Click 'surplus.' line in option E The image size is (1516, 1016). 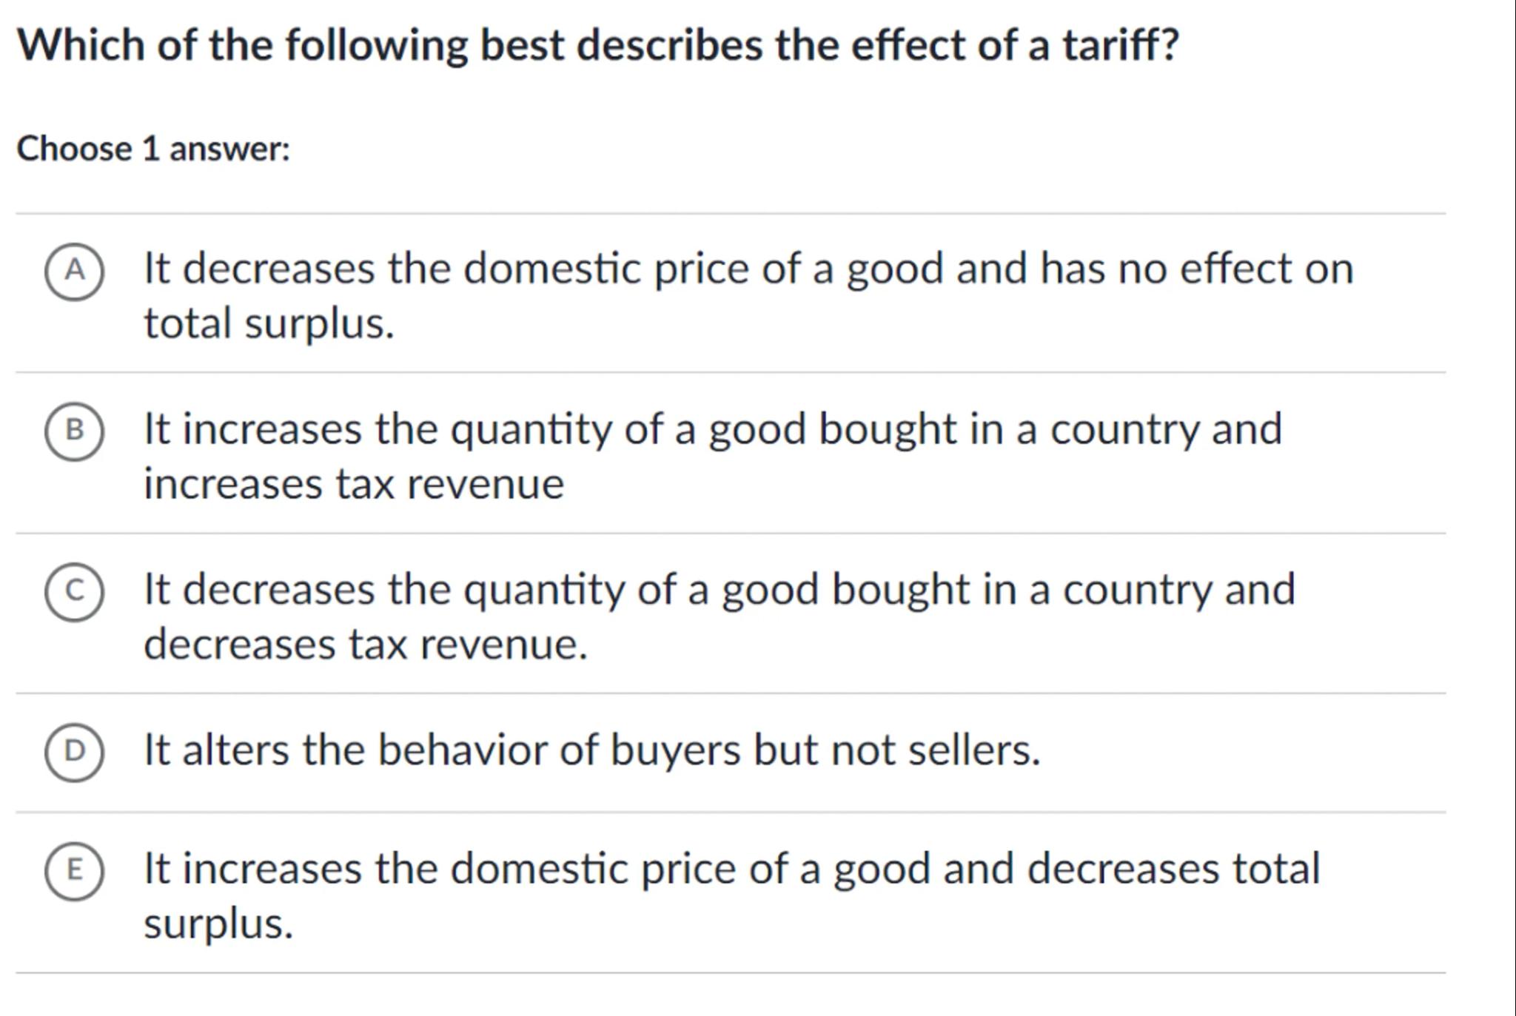pos(218,924)
